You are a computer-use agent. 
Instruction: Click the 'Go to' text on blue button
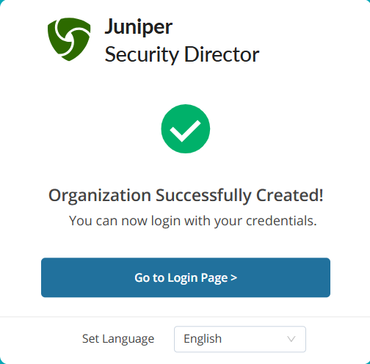pyautogui.click(x=149, y=277)
